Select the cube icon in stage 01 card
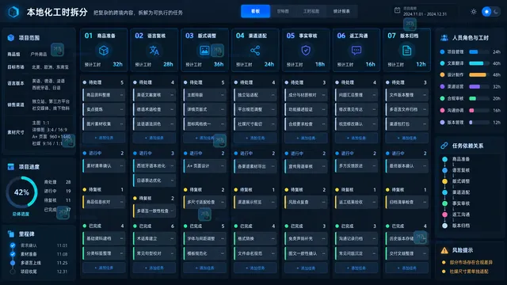 coord(104,51)
